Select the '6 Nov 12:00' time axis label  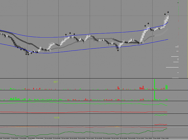pyautogui.click(x=165, y=138)
